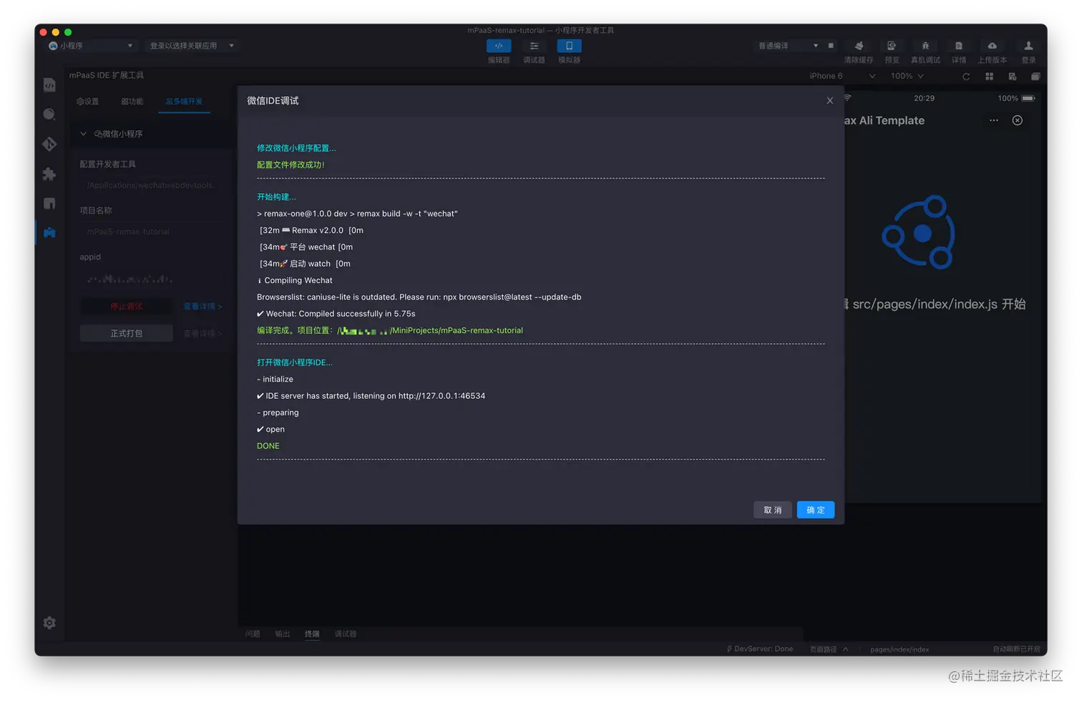This screenshot has width=1082, height=702.
Task: Switch to the 问题 bottom panel tab
Action: [253, 633]
